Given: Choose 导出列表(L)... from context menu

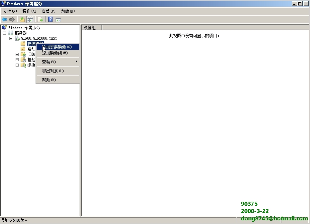Looking at the screenshot, I should [58, 71].
